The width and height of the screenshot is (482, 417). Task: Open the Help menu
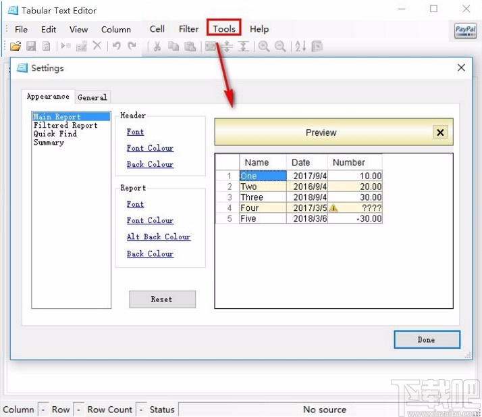tap(259, 29)
